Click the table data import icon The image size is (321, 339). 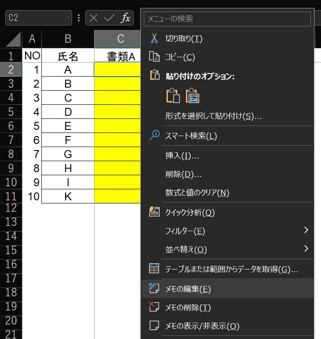[x=154, y=269]
